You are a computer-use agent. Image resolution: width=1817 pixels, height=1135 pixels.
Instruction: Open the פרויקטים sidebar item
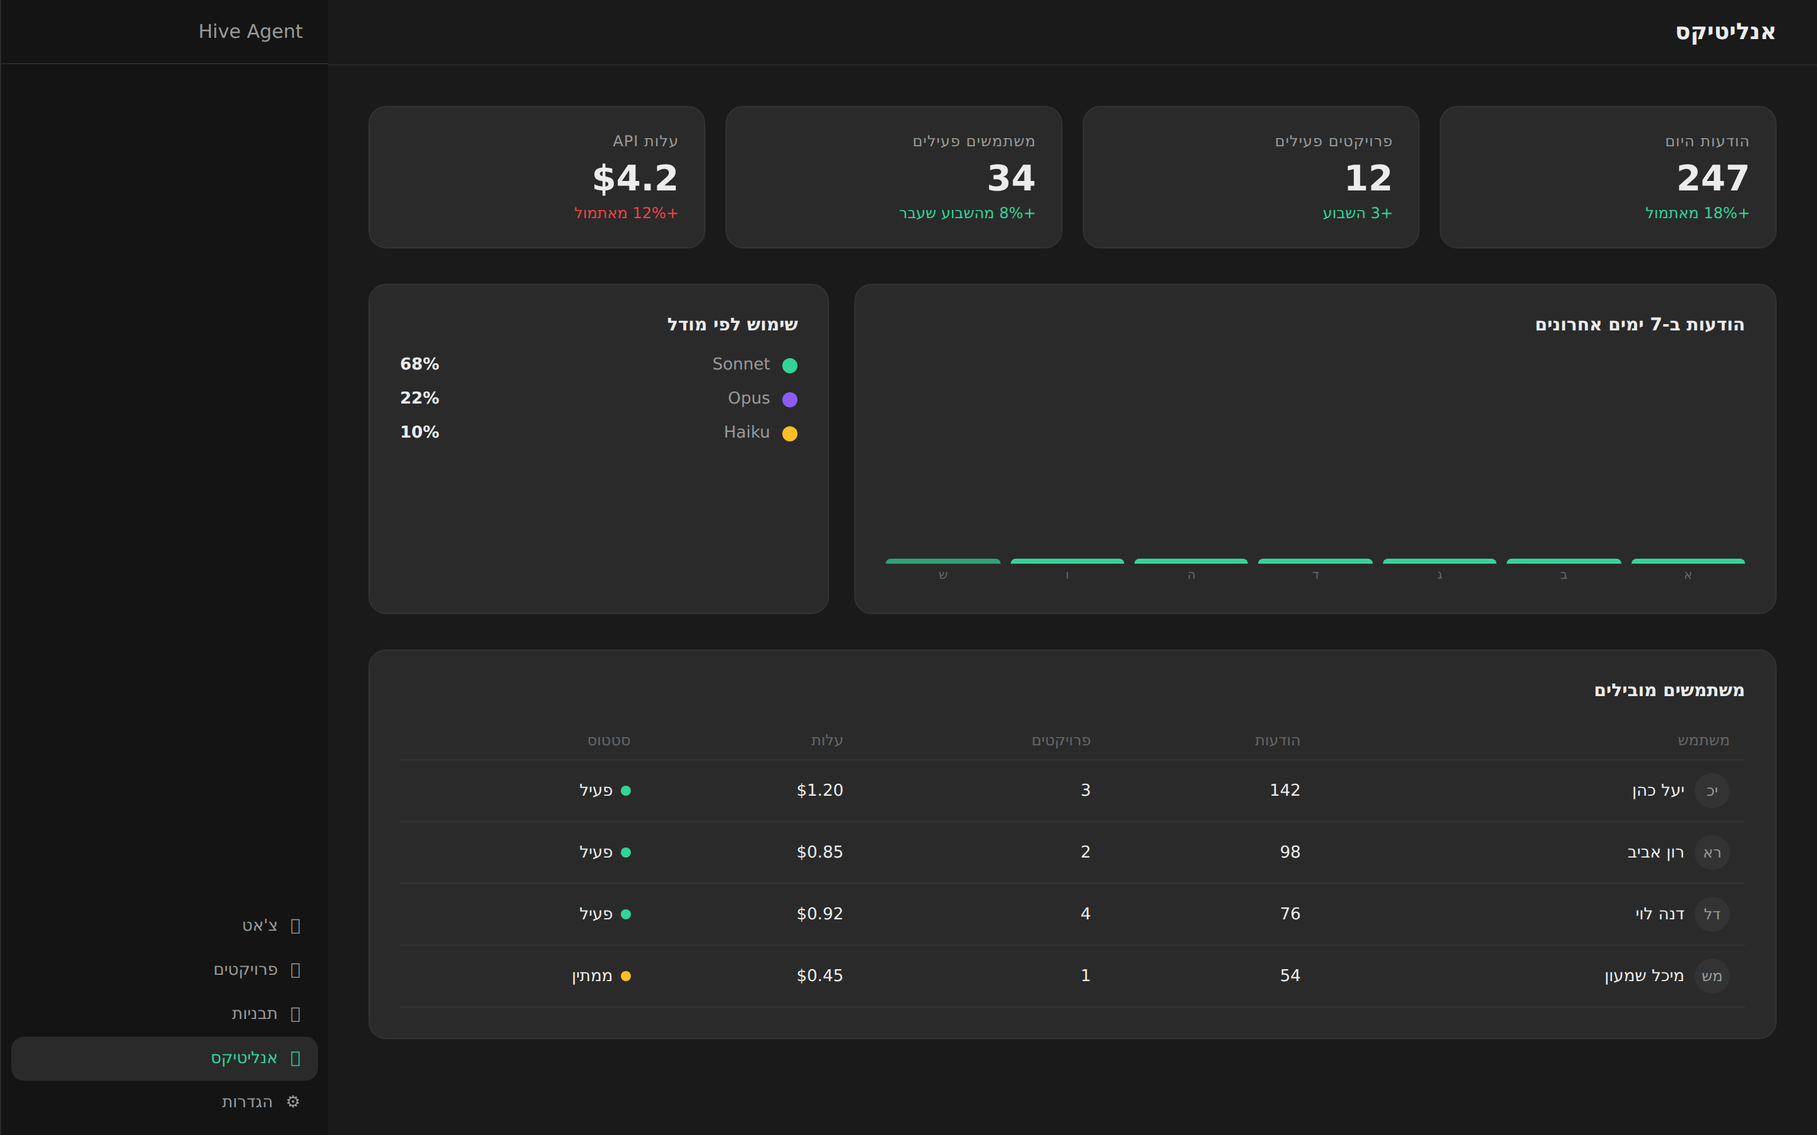click(165, 970)
